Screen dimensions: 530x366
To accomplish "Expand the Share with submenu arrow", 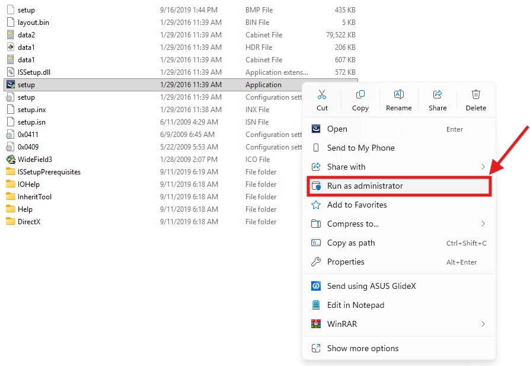I will (483, 167).
